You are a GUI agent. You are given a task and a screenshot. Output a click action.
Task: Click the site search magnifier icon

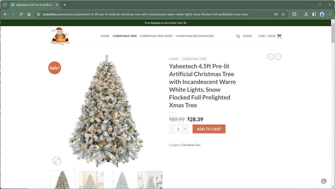click(238, 36)
